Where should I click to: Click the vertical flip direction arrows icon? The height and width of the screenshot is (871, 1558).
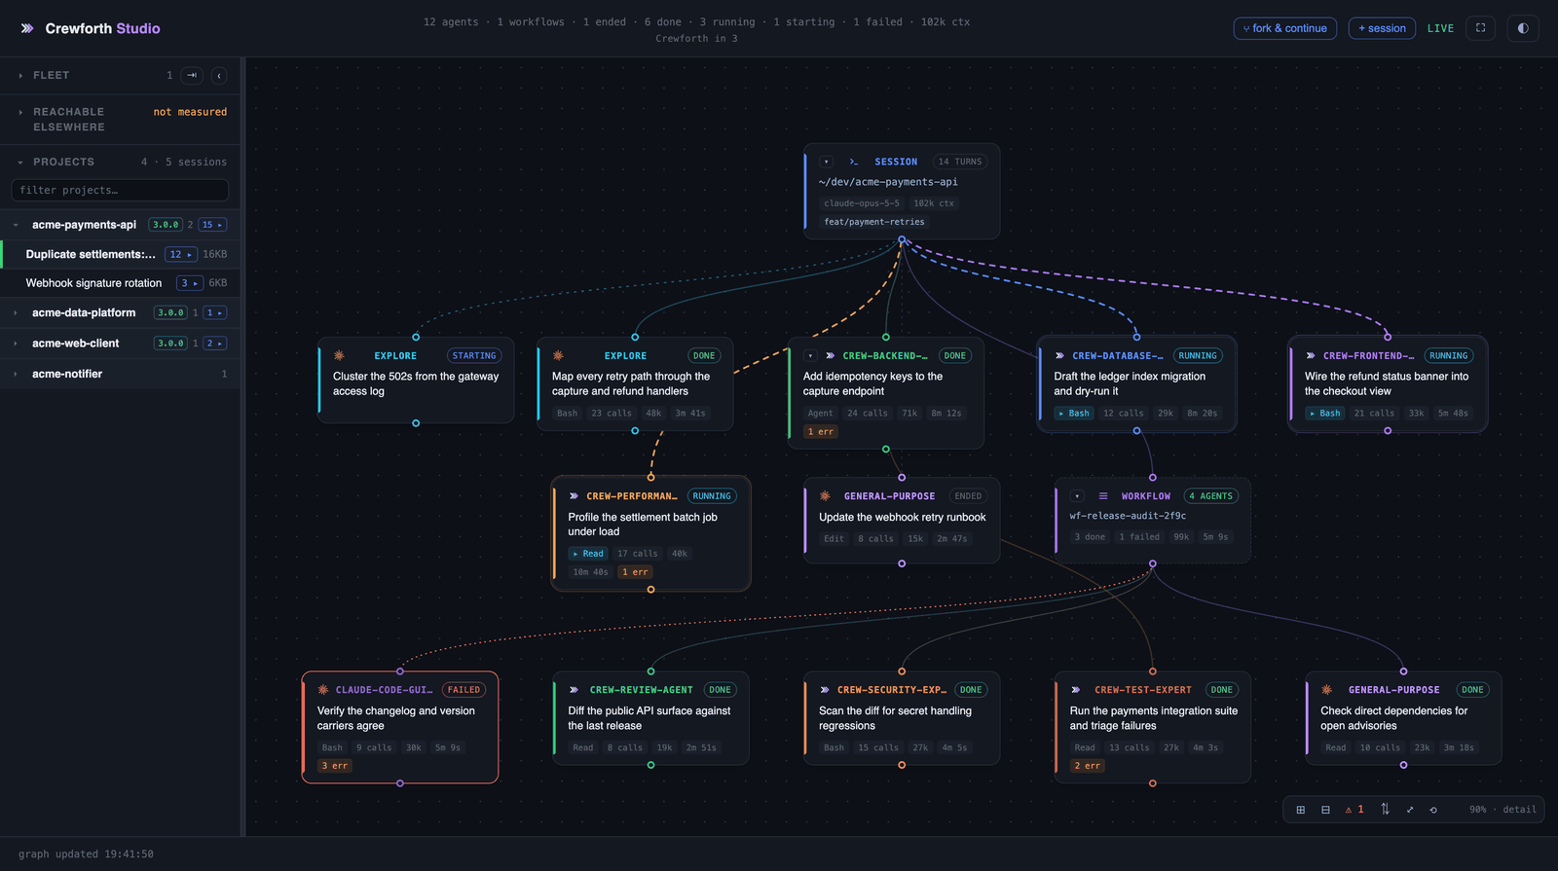1385,810
